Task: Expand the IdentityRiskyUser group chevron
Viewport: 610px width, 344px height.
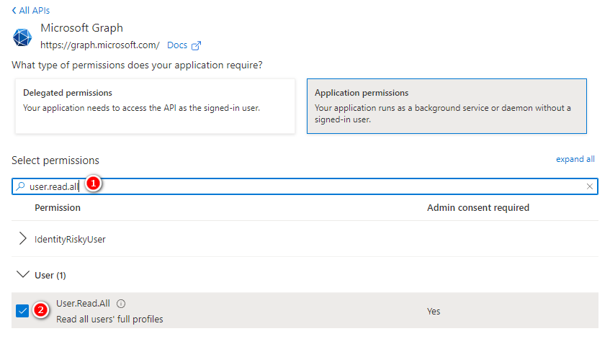Action: pyautogui.click(x=22, y=239)
